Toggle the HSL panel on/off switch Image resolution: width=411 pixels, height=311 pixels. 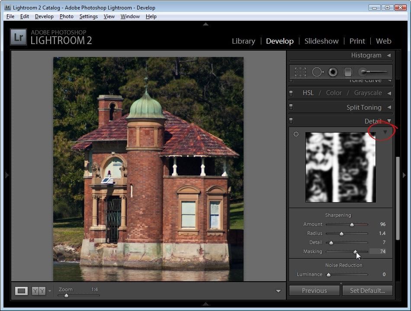291,93
